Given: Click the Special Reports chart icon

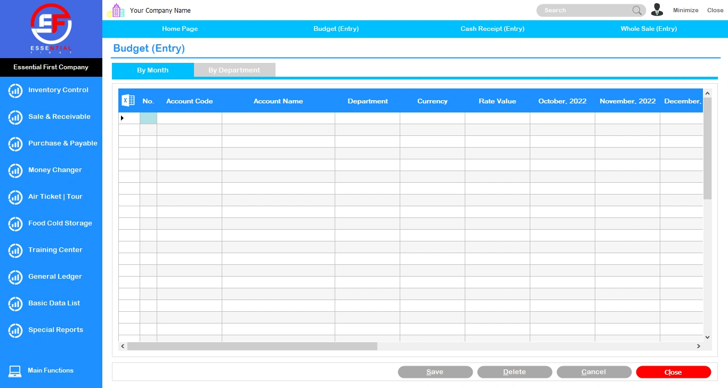Looking at the screenshot, I should pos(15,330).
